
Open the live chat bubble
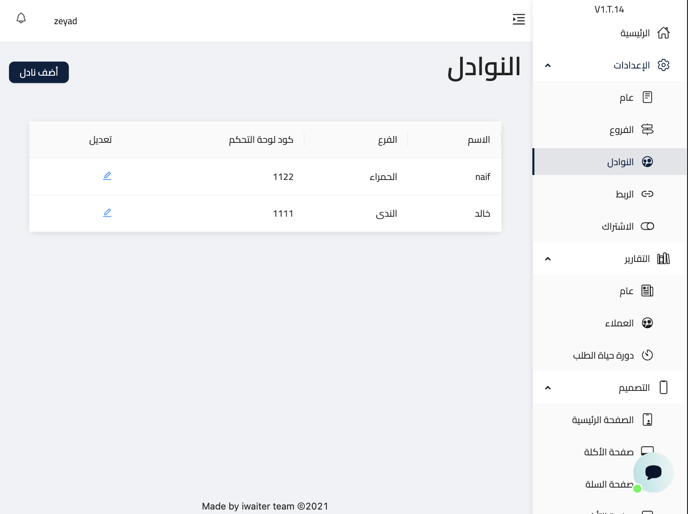coord(653,472)
